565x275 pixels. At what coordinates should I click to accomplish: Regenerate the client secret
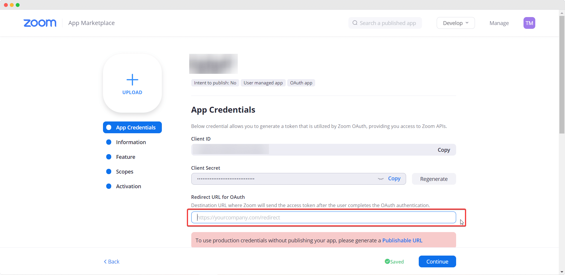pos(434,179)
